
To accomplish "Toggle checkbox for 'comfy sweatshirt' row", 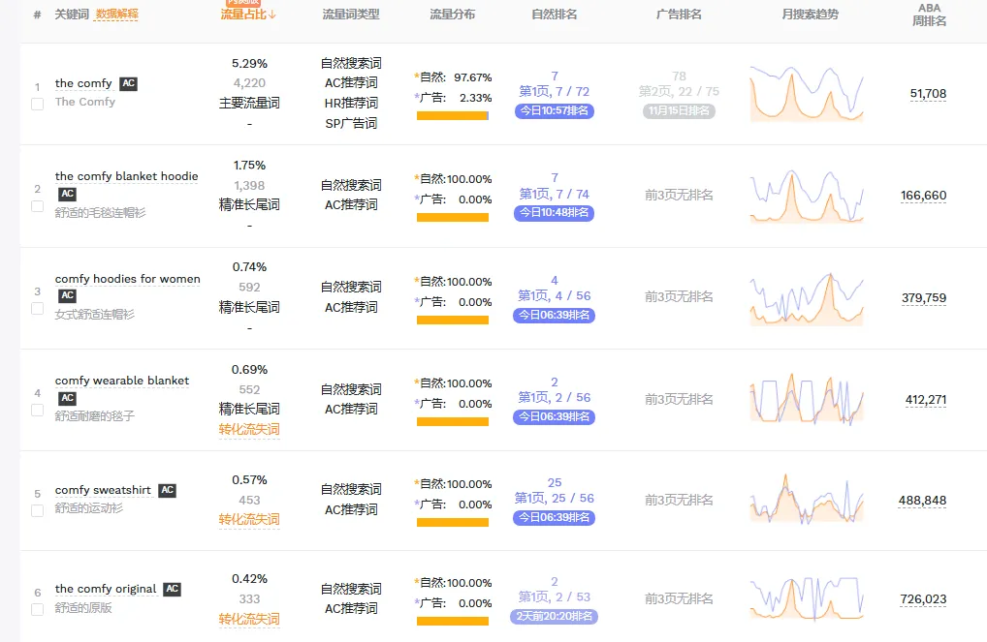I will [37, 510].
